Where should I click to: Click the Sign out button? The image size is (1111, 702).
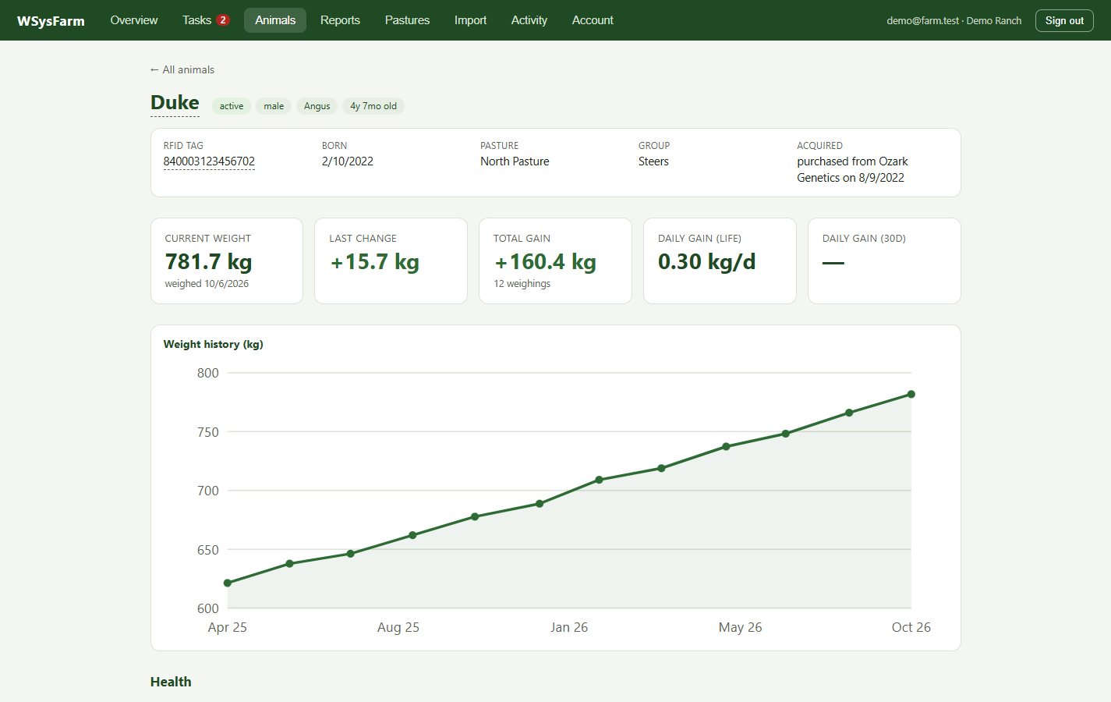click(1064, 21)
